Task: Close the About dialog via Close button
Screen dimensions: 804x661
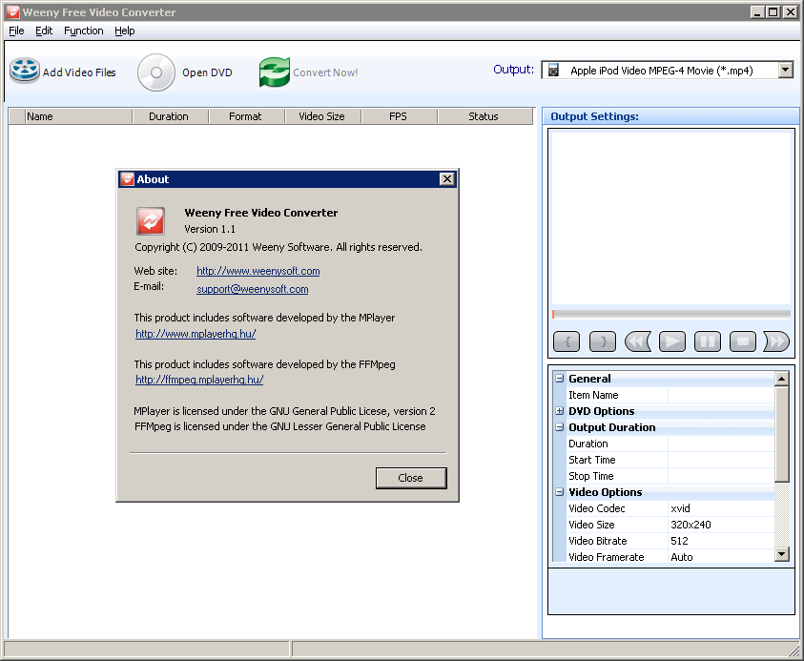Action: tap(411, 478)
